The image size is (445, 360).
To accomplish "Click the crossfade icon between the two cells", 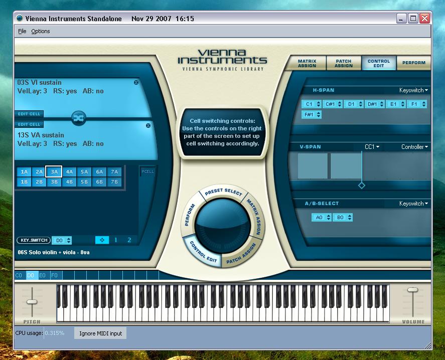I will click(x=79, y=118).
